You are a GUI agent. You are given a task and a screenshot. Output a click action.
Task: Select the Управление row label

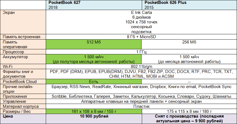pos(23,101)
